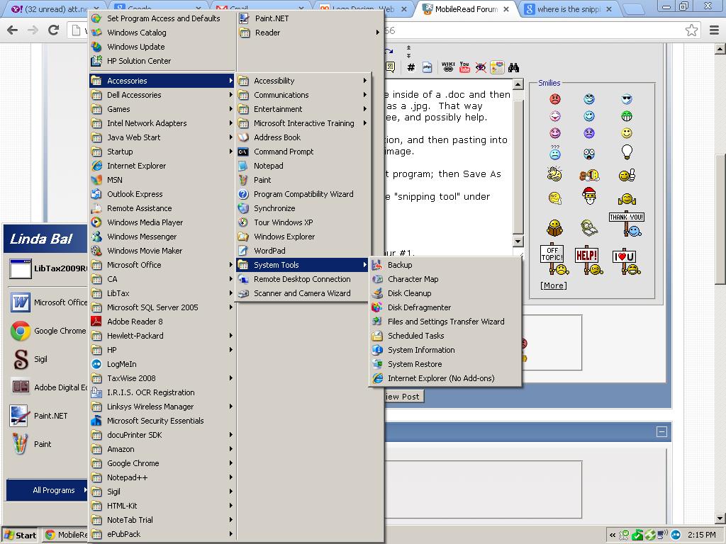Click the WIKI tag editor icon
The image size is (726, 544).
448,67
